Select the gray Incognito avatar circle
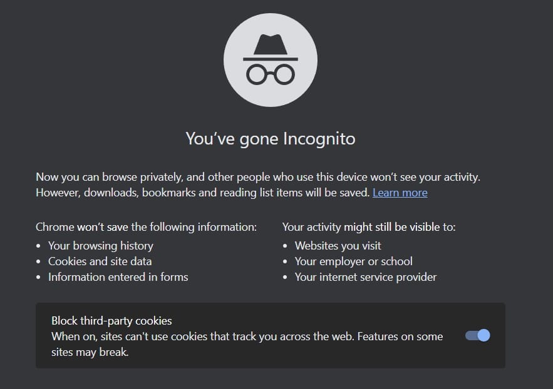553x389 pixels. 270,59
